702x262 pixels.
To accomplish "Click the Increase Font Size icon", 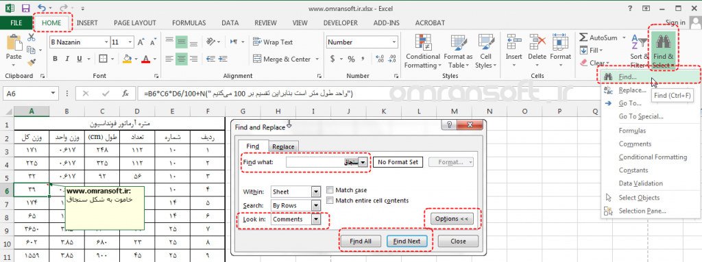I will point(141,42).
